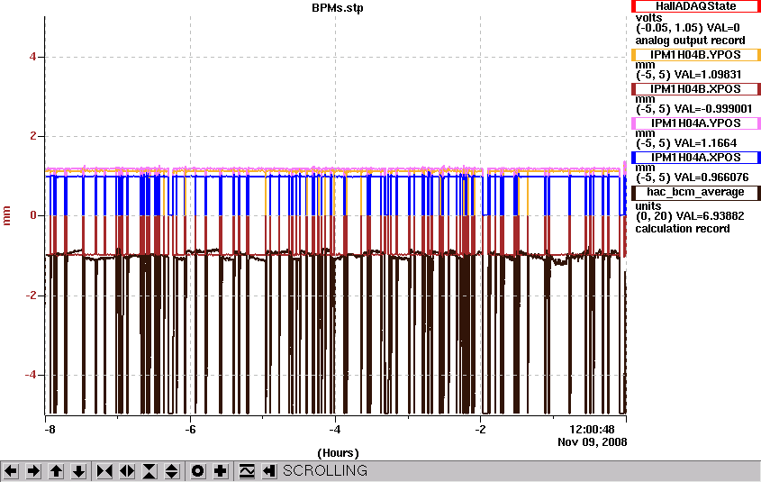761x482 pixels.
Task: Click the pan down arrow button
Action: click(x=78, y=471)
